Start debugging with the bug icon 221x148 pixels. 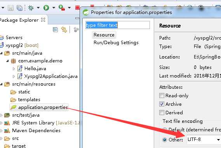[31, 8]
